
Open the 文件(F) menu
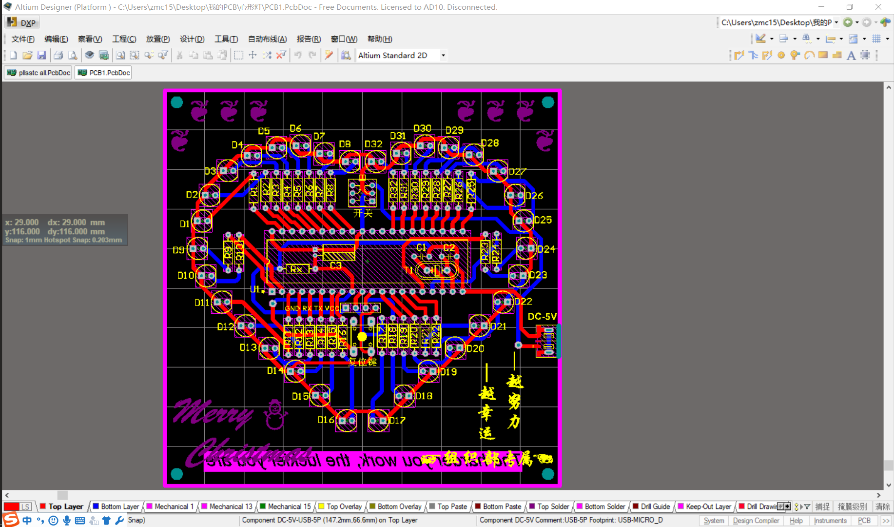[x=23, y=39]
